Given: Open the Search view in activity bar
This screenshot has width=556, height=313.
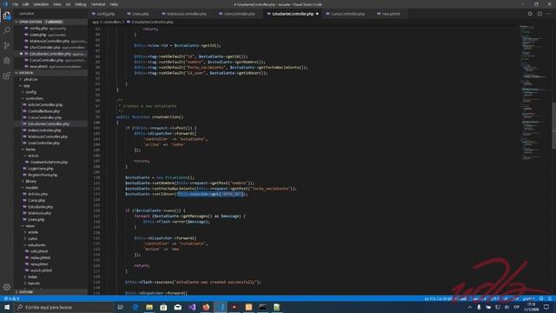Looking at the screenshot, I should 7,30.
